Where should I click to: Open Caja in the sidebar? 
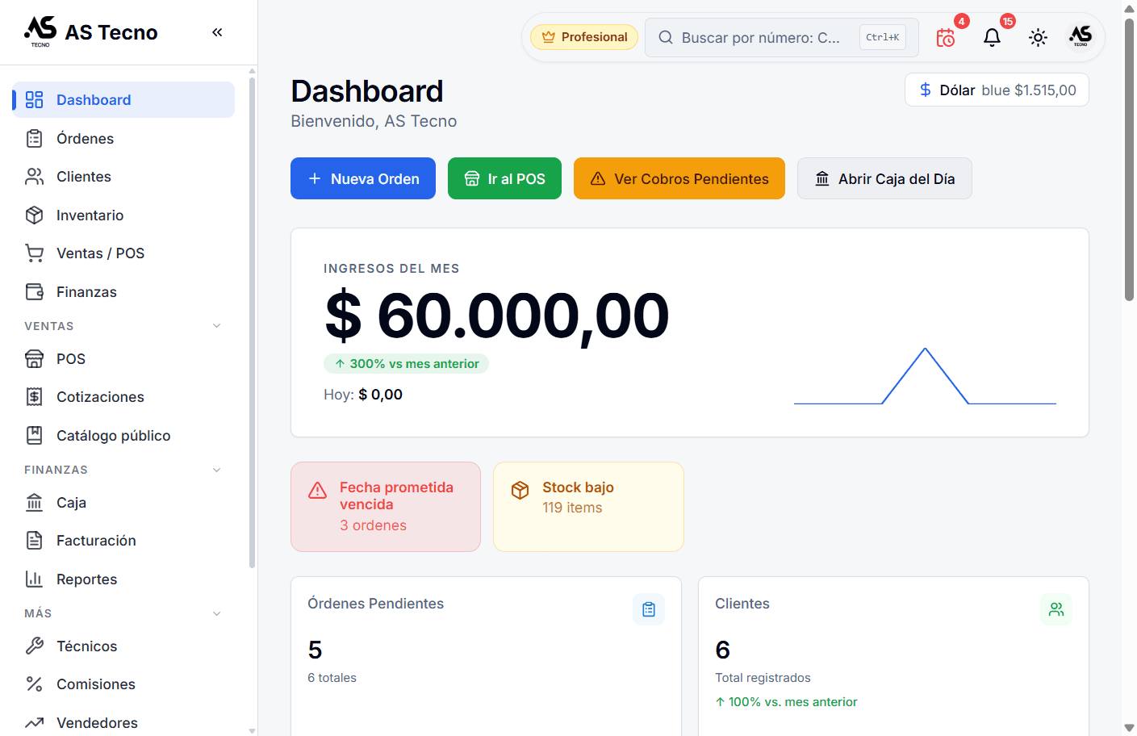point(123,503)
